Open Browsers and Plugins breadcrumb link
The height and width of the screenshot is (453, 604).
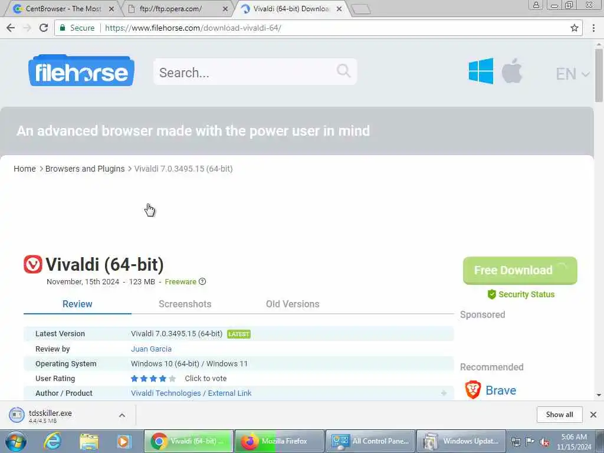click(85, 169)
